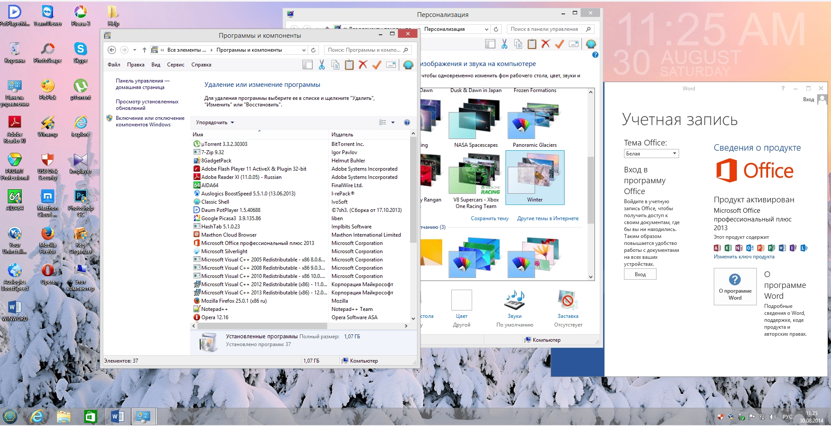
Task: Click 'Панель управления — домашняя страница' link
Action: (143, 84)
